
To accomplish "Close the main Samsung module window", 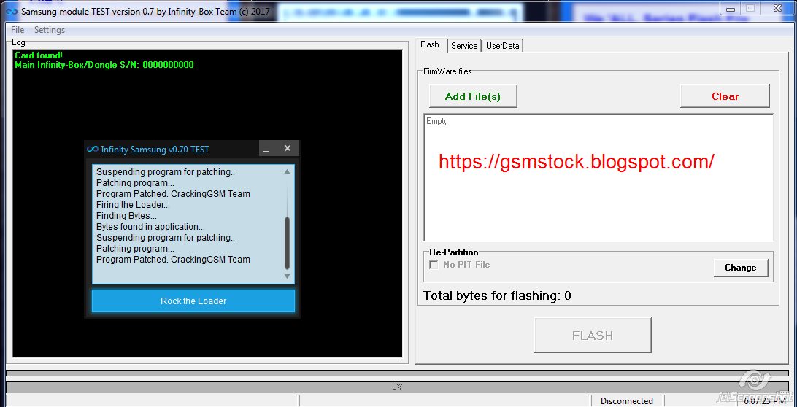I will coord(777,7).
